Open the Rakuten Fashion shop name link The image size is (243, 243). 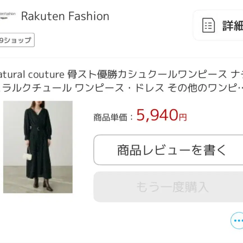tap(65, 16)
